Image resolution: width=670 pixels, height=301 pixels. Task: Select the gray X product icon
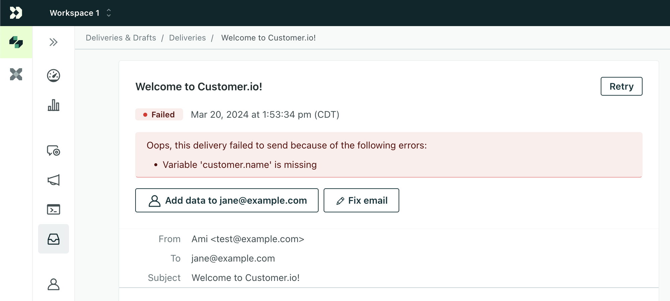pyautogui.click(x=16, y=74)
